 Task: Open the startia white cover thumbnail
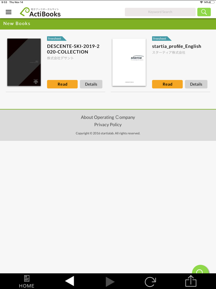tap(129, 62)
